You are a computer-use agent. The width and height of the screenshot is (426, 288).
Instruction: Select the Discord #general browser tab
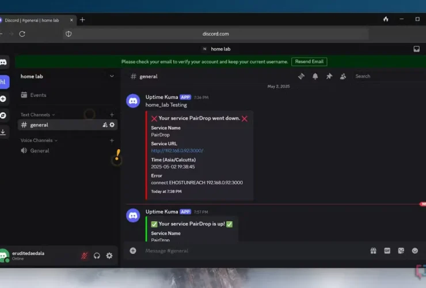tap(35, 20)
